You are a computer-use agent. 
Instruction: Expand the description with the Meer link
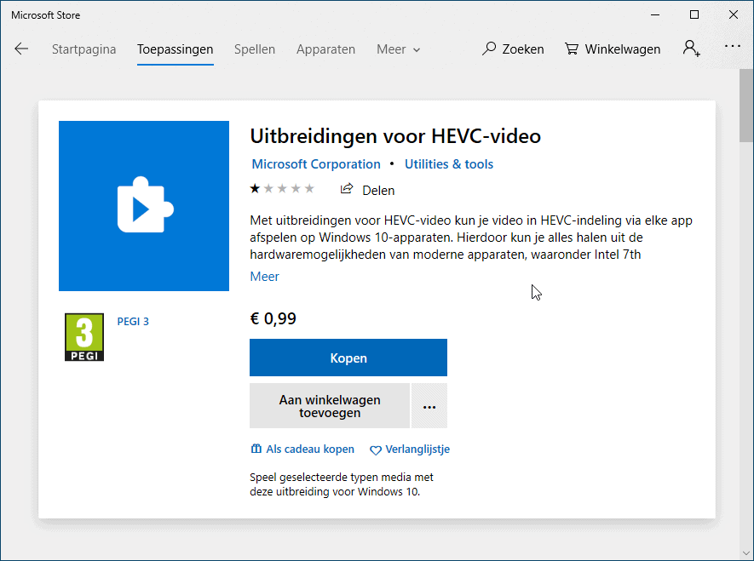[264, 276]
